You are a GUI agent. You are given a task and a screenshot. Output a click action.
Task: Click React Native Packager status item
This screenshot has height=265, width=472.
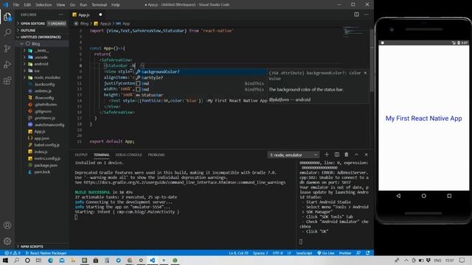(x=46, y=253)
